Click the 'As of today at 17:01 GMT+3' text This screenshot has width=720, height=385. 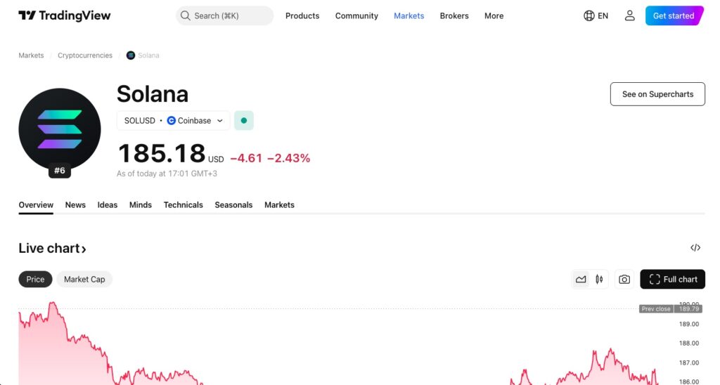(167, 174)
